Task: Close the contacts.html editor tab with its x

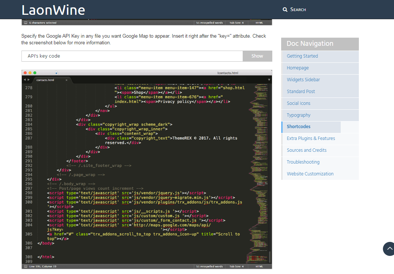Action: (x=66, y=80)
